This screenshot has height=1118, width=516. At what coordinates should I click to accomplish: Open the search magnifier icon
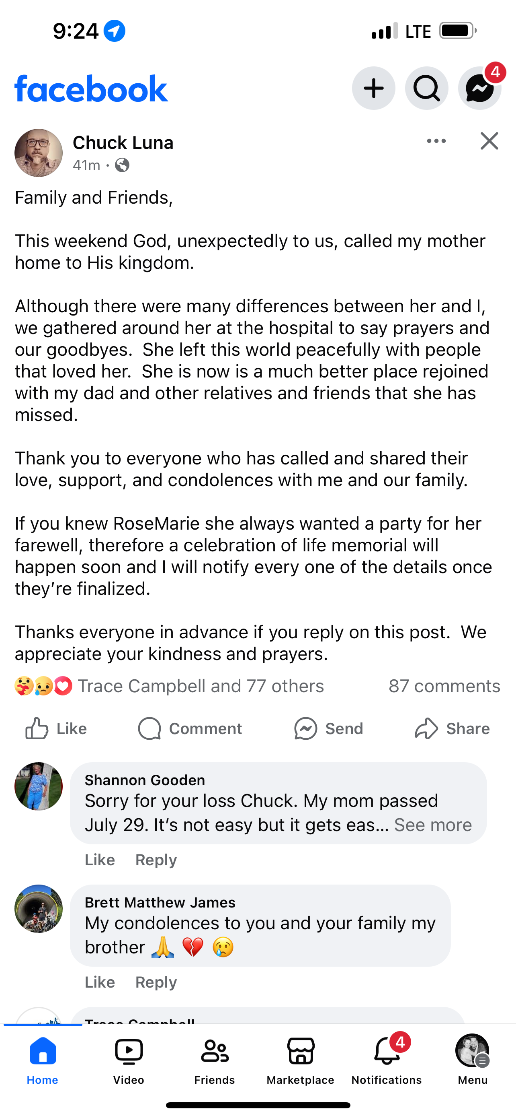click(427, 89)
